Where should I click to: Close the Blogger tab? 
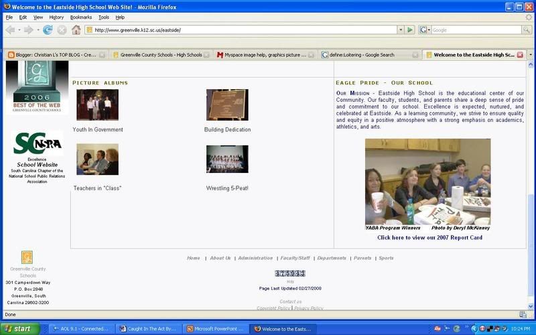[x=102, y=55]
